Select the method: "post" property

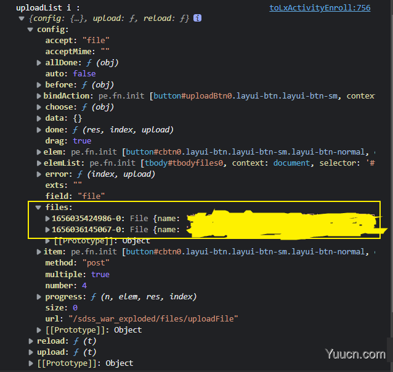point(77,263)
